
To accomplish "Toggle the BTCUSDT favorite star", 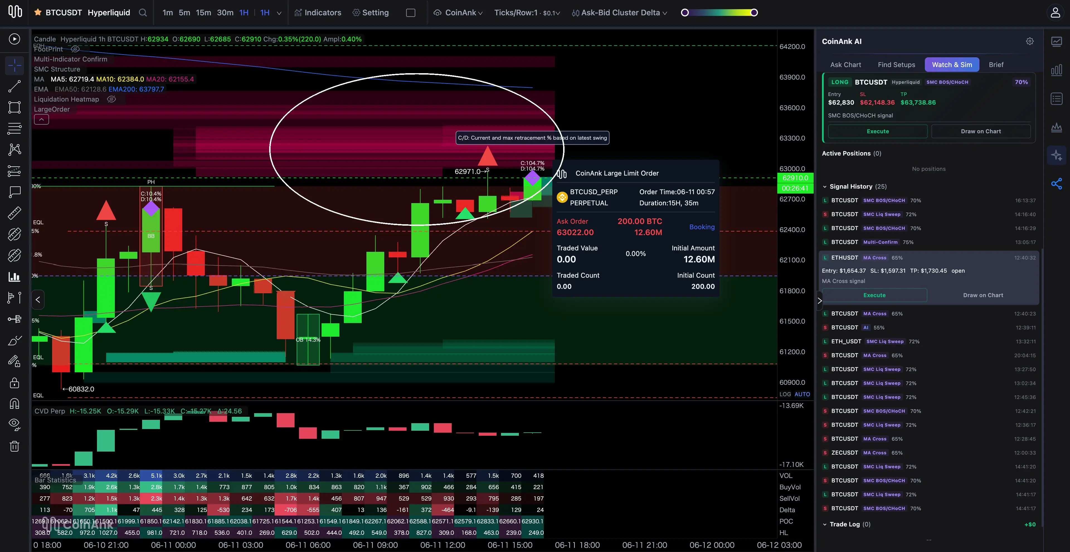I will point(38,13).
